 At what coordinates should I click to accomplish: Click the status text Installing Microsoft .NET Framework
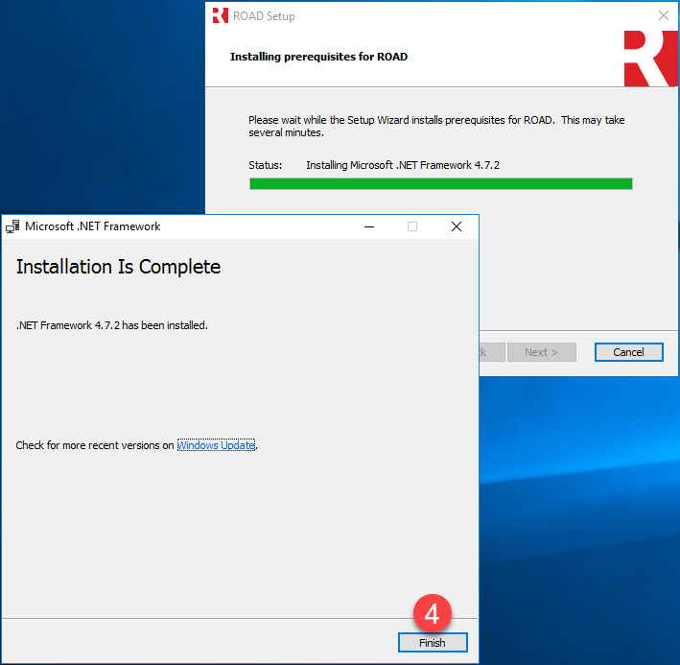click(x=402, y=165)
